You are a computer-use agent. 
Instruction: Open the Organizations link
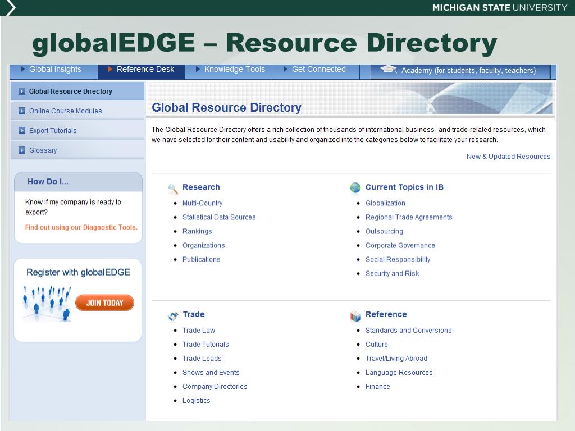pos(203,245)
